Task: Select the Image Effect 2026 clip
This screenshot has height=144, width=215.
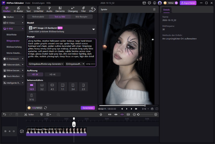Action: [56, 132]
